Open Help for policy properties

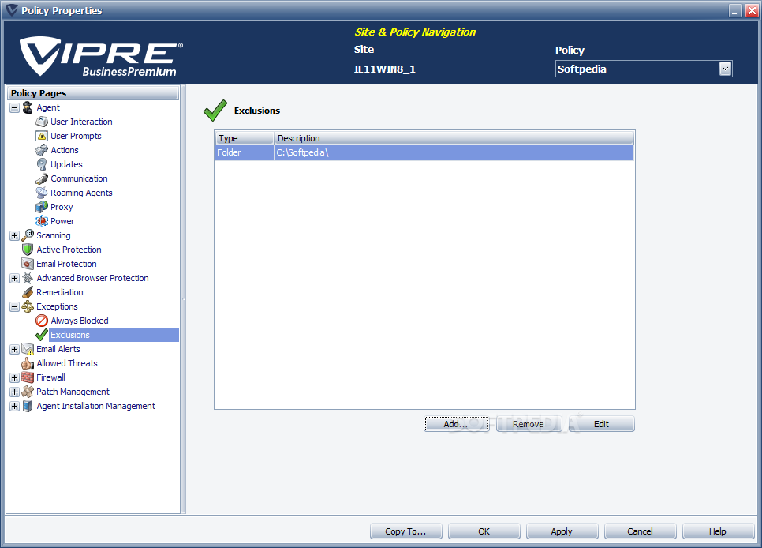[718, 531]
